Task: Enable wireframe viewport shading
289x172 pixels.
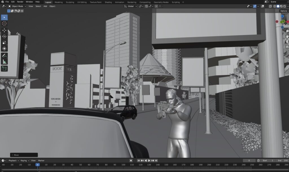Action: coord(274,6)
